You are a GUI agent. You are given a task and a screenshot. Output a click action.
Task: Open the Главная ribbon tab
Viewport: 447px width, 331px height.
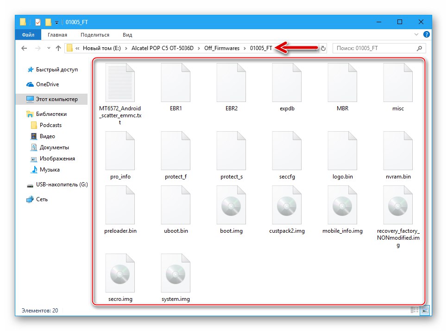tap(57, 35)
